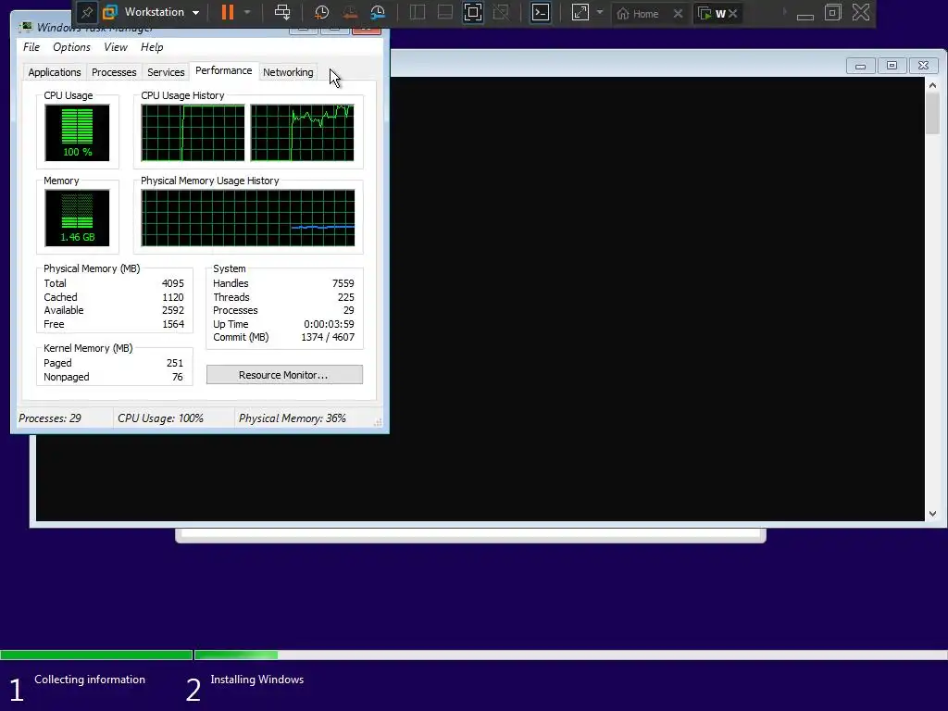
Task: Click the first CPU Usage History graph
Action: tap(193, 132)
